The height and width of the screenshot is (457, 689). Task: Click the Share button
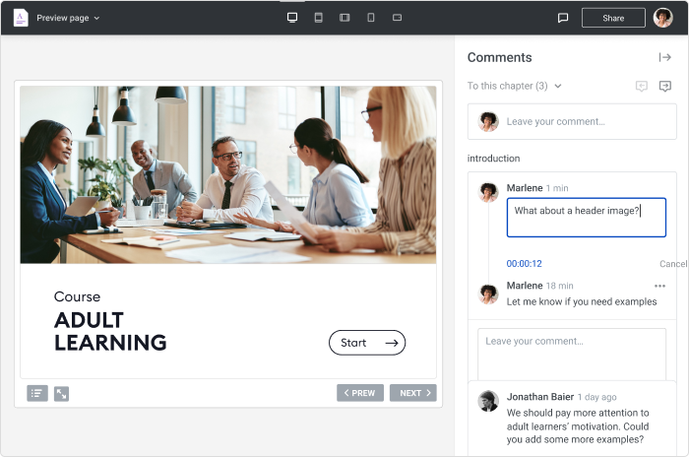tap(613, 18)
